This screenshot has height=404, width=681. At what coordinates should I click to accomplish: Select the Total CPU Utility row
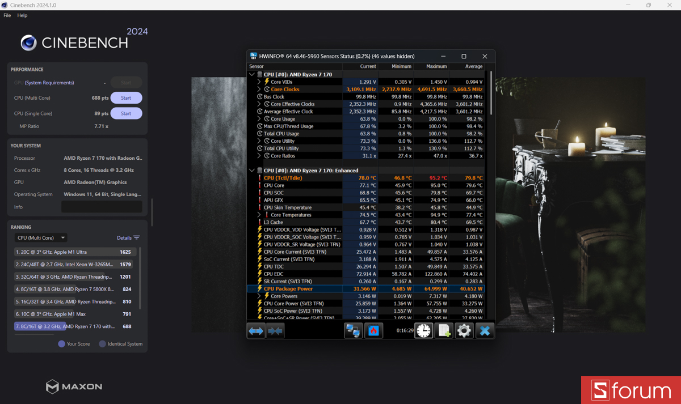(x=366, y=148)
